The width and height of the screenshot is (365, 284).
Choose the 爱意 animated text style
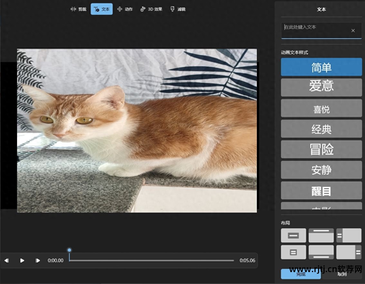click(322, 87)
